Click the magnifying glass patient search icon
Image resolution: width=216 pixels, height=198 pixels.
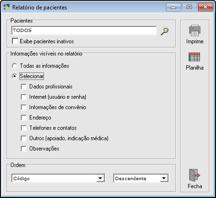click(164, 31)
